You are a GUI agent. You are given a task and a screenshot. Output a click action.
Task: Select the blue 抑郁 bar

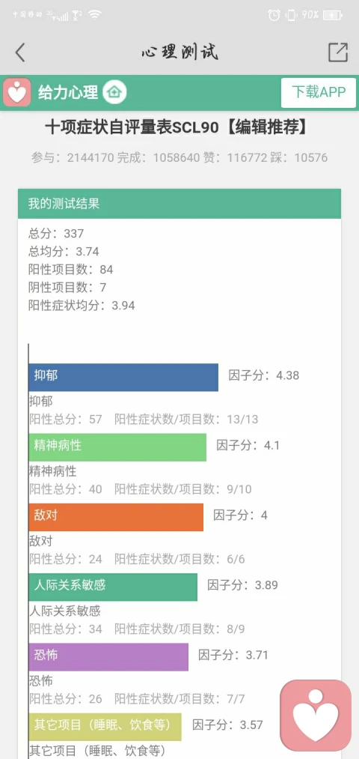click(123, 377)
